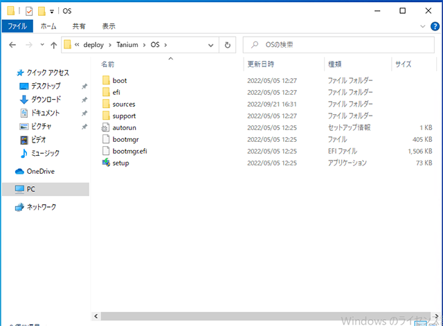Image resolution: width=443 pixels, height=326 pixels.
Task: Switch to the 表示 ribbon tab
Action: pos(109,26)
